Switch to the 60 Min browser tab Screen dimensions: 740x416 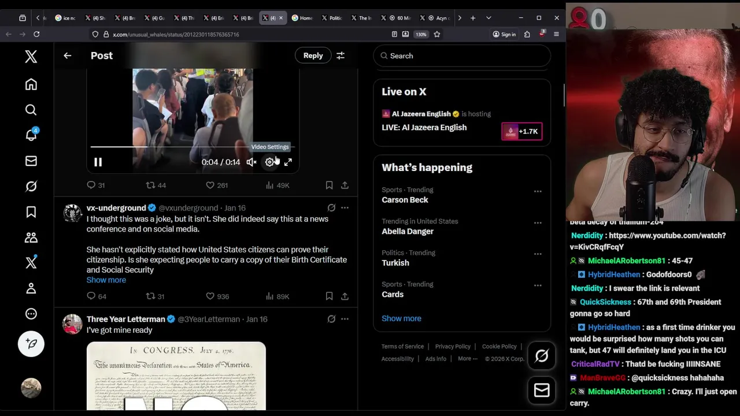[x=396, y=18]
